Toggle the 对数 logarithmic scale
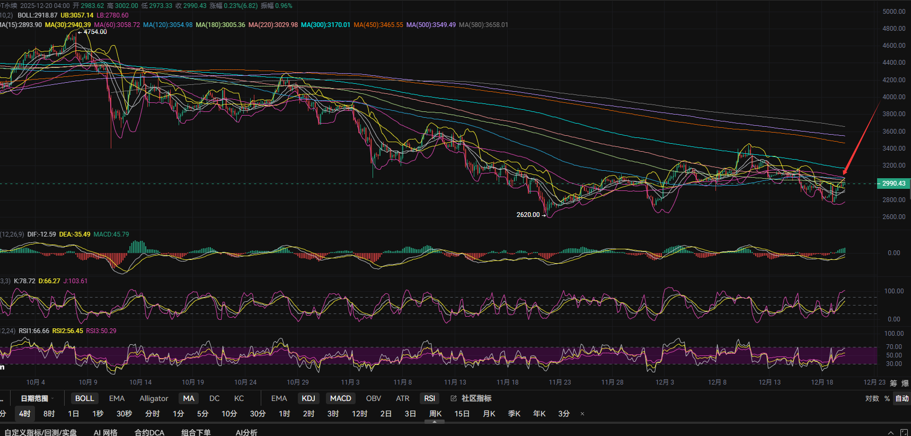911x436 pixels. click(x=872, y=398)
